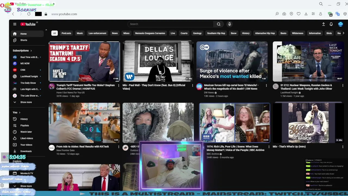Take a snapshot with the camera icon
The height and width of the screenshot is (196, 348).
[x=284, y=14]
